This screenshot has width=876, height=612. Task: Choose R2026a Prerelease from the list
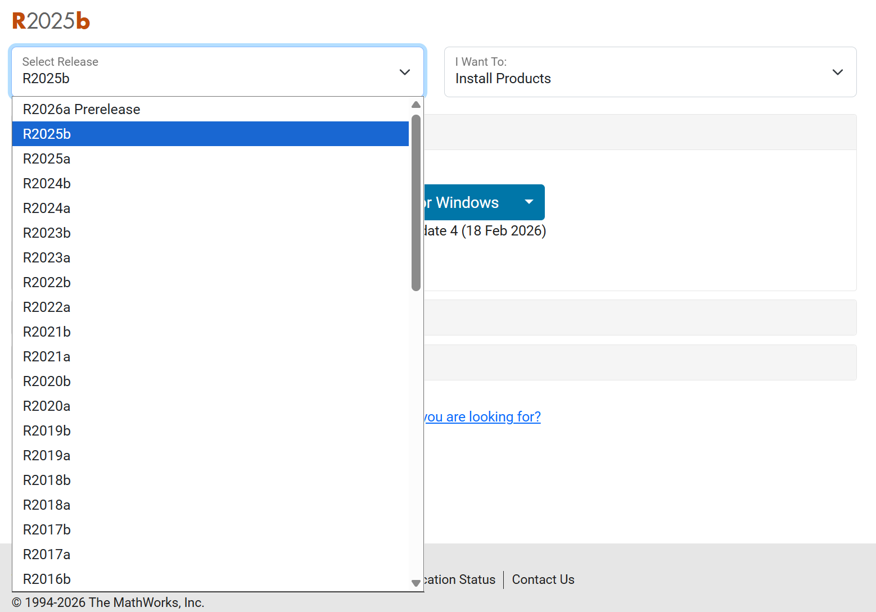pos(211,109)
